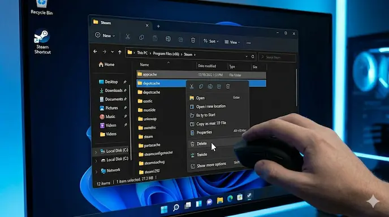Screen dimensions: 389x217
Task: Sort by the Type column header
Action: (x=232, y=67)
